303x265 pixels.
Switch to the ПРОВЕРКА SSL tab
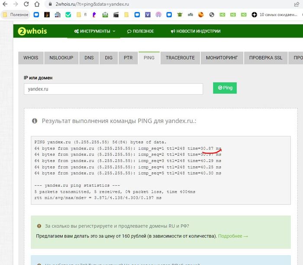(266, 58)
